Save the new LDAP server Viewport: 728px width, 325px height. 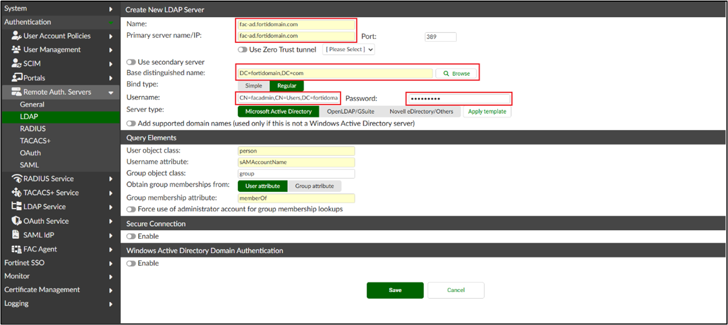pyautogui.click(x=395, y=290)
